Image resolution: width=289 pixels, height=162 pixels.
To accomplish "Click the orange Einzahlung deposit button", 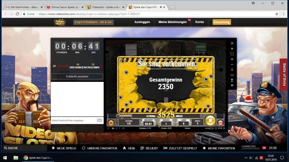I will pos(222,22).
